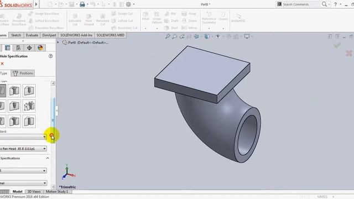
Task: Open the 3D Views bottom tab
Action: (x=34, y=192)
